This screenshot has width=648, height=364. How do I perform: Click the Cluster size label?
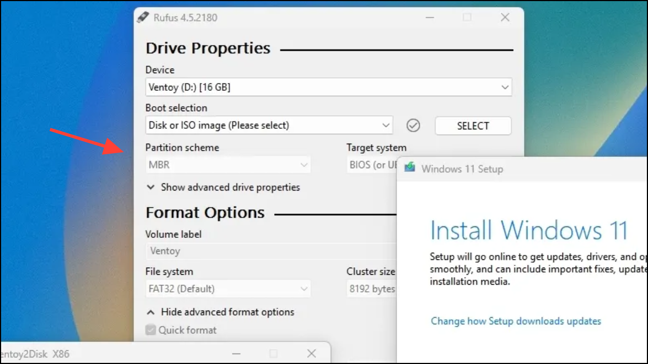[x=371, y=271]
